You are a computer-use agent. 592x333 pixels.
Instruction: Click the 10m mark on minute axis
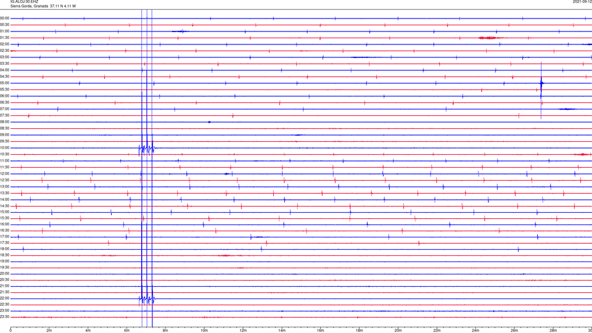point(204,331)
